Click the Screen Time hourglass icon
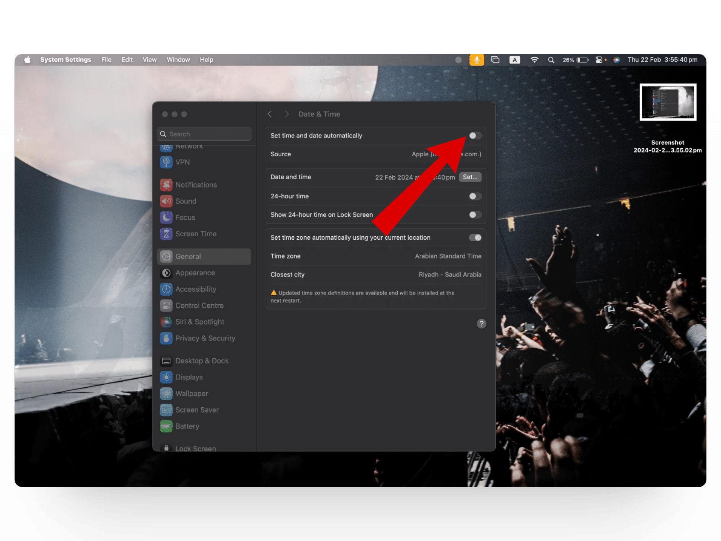The image size is (721, 541). click(x=166, y=234)
